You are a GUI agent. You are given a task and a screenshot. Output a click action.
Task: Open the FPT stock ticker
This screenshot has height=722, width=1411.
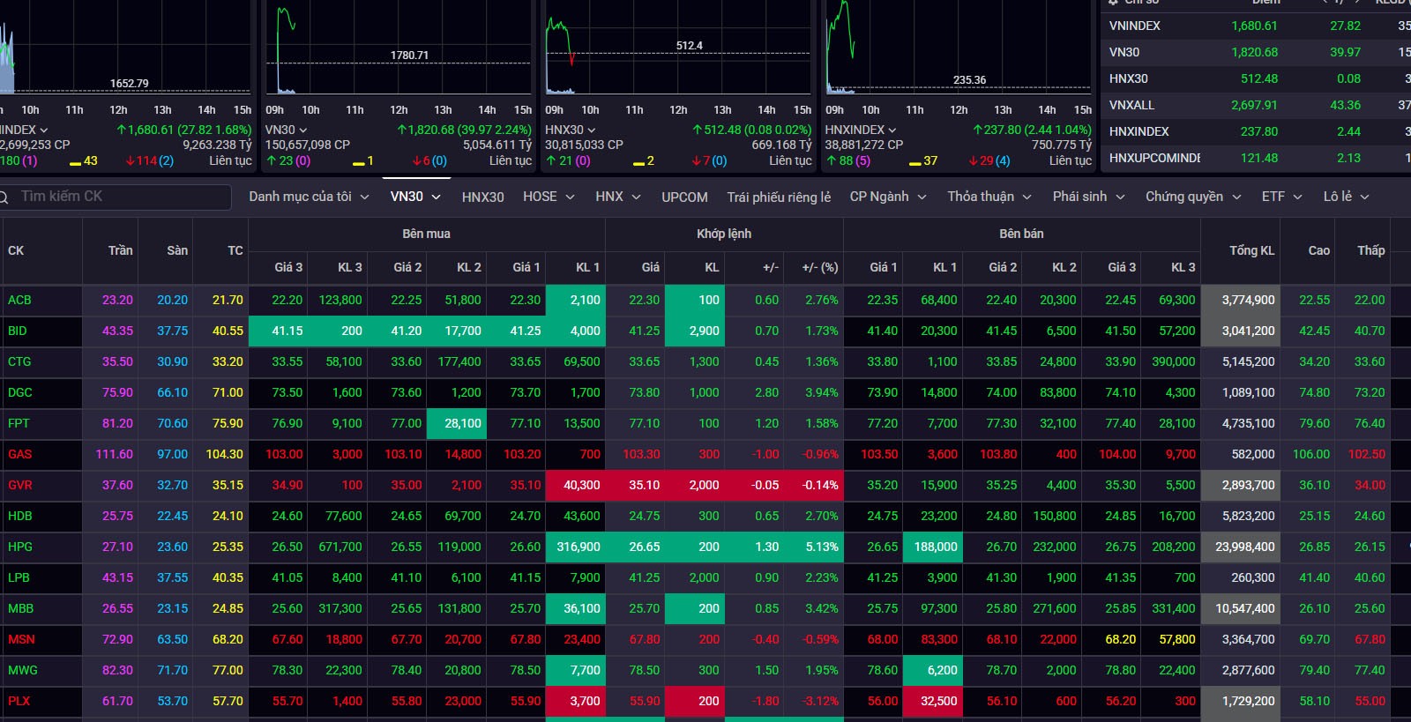pyautogui.click(x=19, y=423)
